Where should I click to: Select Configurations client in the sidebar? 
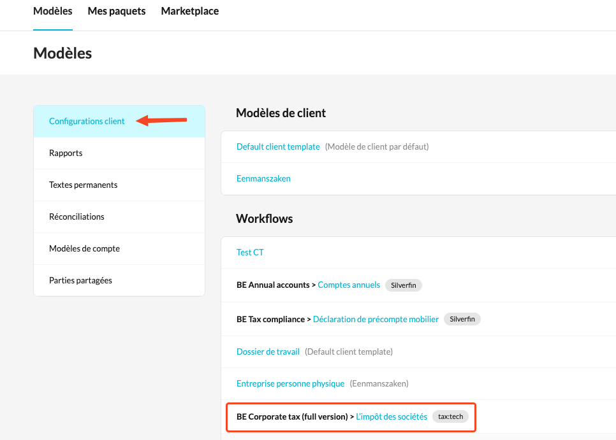click(87, 121)
